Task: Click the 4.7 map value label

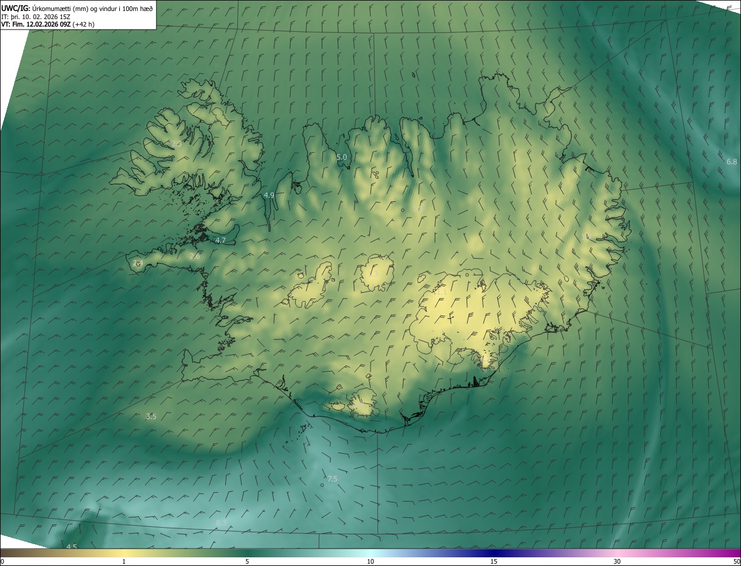Action: coord(221,240)
